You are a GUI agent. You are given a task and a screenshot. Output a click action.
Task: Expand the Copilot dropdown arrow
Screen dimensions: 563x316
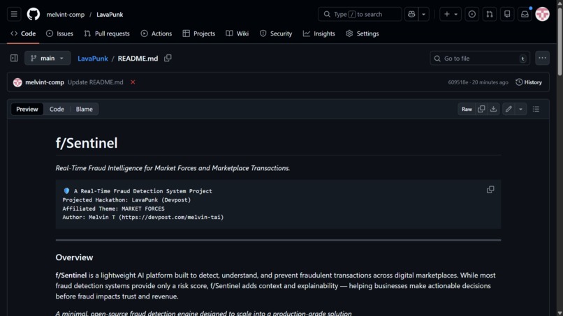(x=424, y=15)
